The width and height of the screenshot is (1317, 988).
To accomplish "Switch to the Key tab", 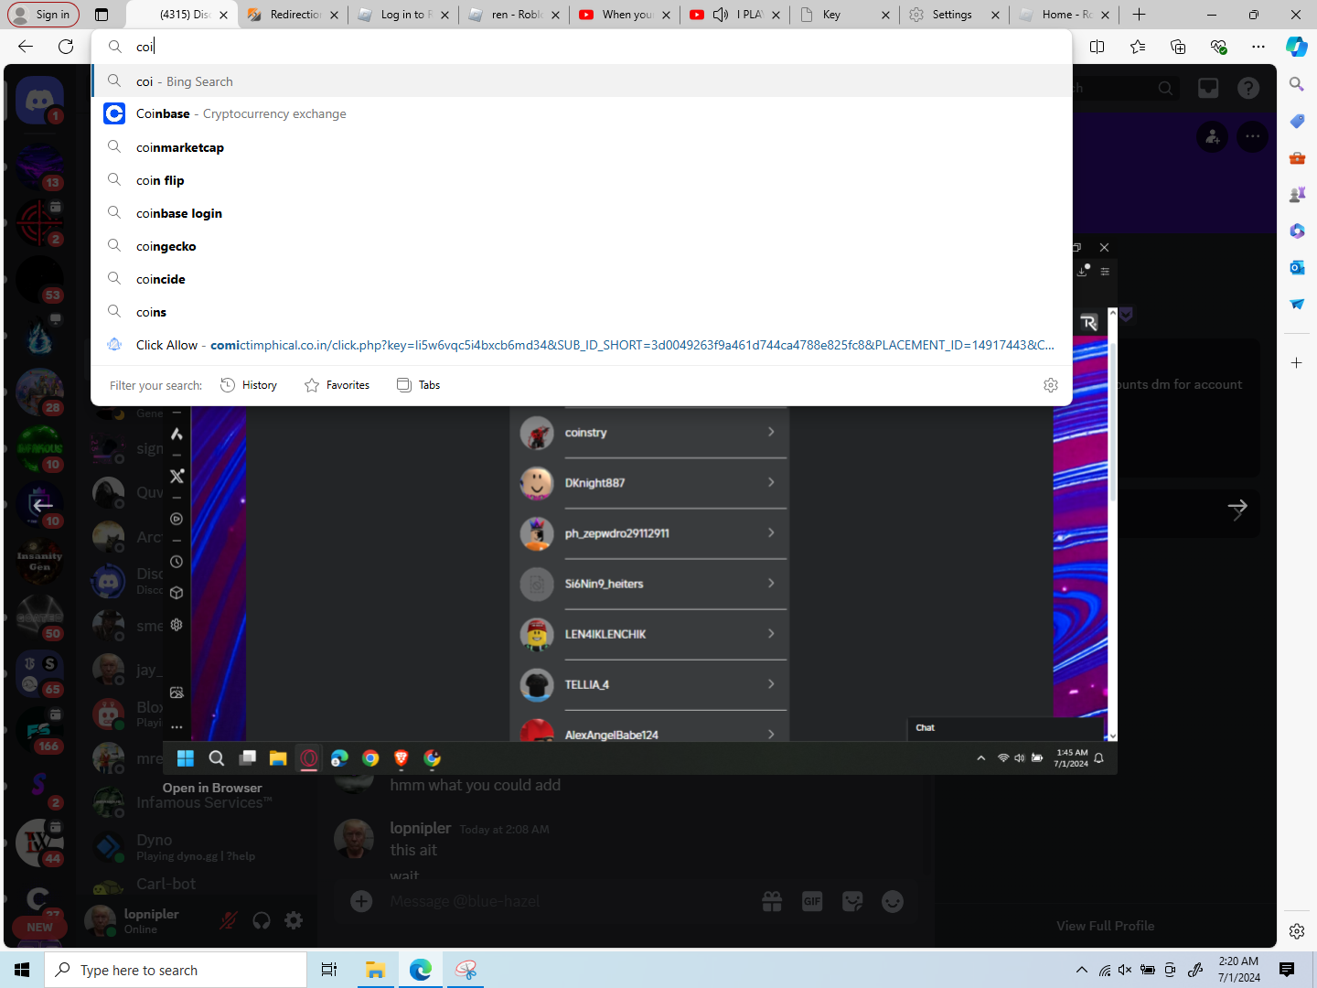I will (843, 15).
